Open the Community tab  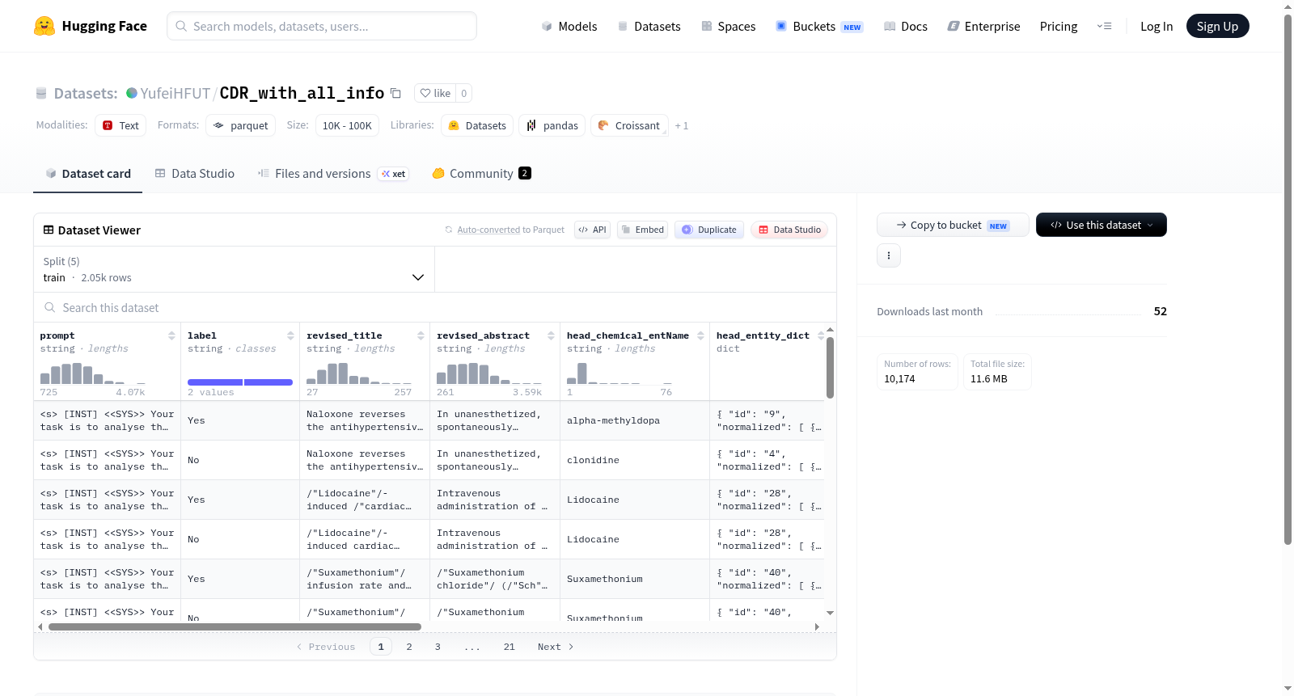[481, 174]
